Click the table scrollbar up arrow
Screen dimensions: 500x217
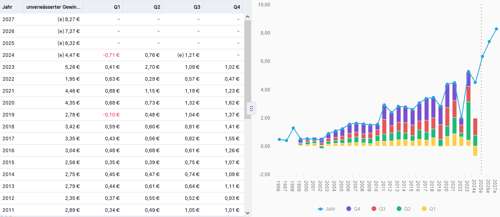pos(247,17)
